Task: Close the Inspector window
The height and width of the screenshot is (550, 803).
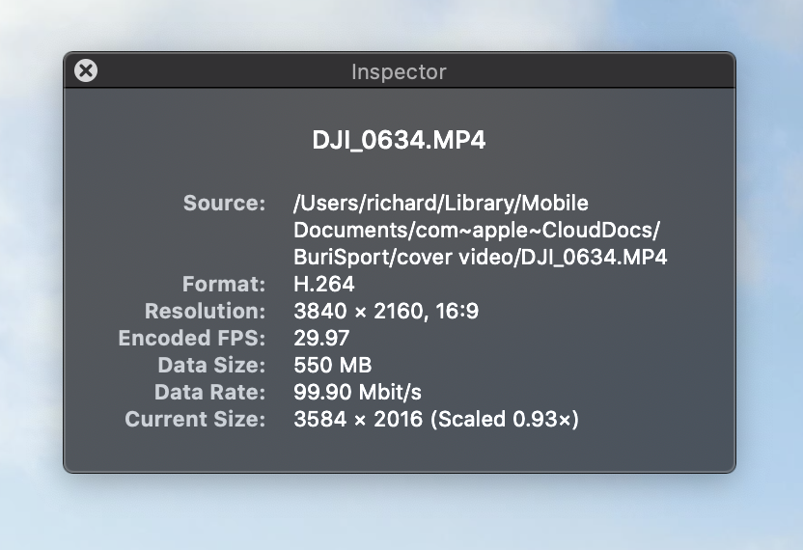Action: point(86,70)
